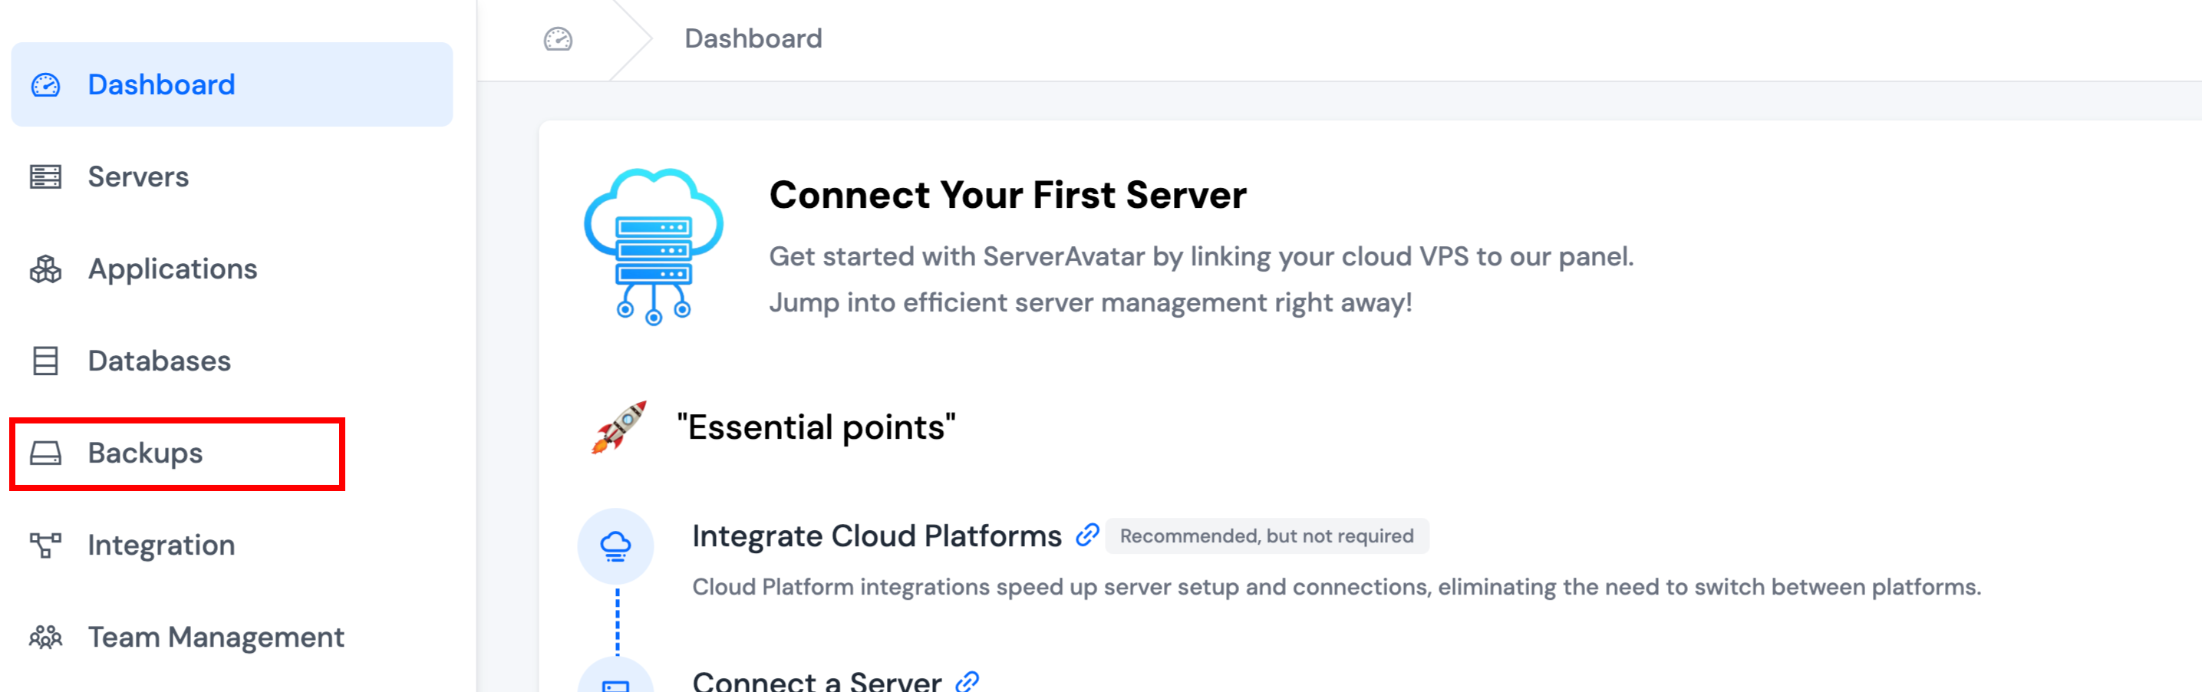
Task: Click the Connect a Server heading link
Action: [816, 681]
